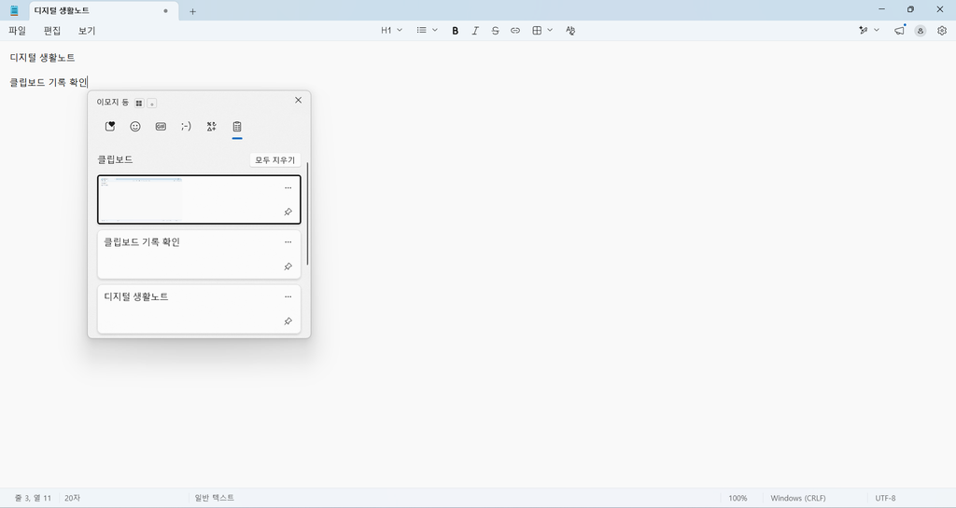This screenshot has height=508, width=956.
Task: Insert a table with the grid icon
Action: click(537, 31)
